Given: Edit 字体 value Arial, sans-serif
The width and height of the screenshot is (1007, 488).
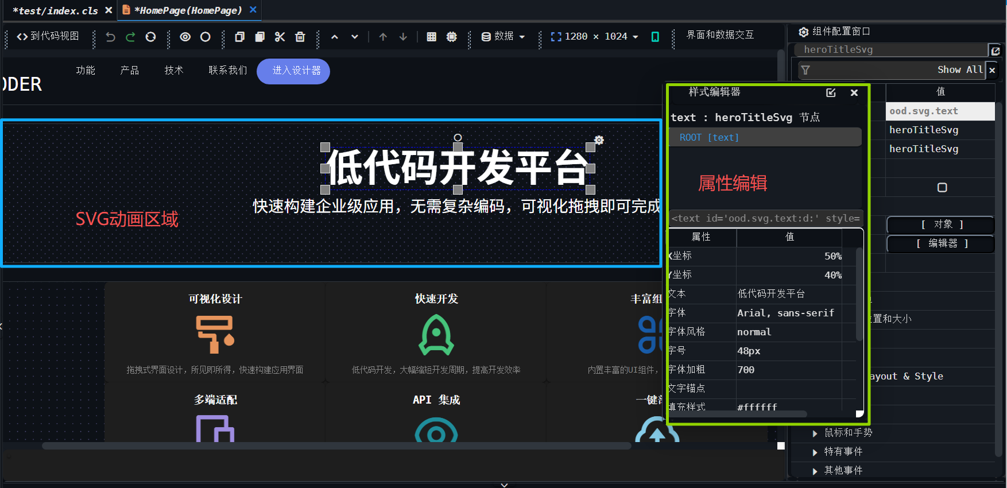Looking at the screenshot, I should [x=789, y=313].
